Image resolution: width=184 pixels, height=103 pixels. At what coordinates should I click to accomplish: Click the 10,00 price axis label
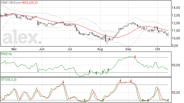[176, 38]
